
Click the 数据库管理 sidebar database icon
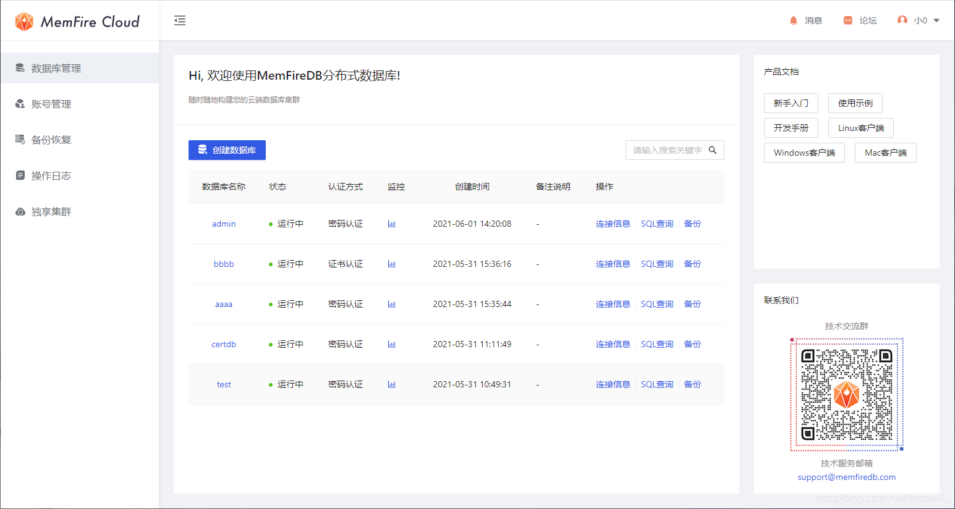point(20,68)
